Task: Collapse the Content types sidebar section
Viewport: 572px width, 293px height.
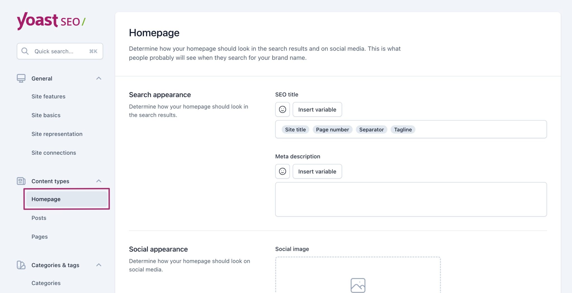Action: click(99, 181)
